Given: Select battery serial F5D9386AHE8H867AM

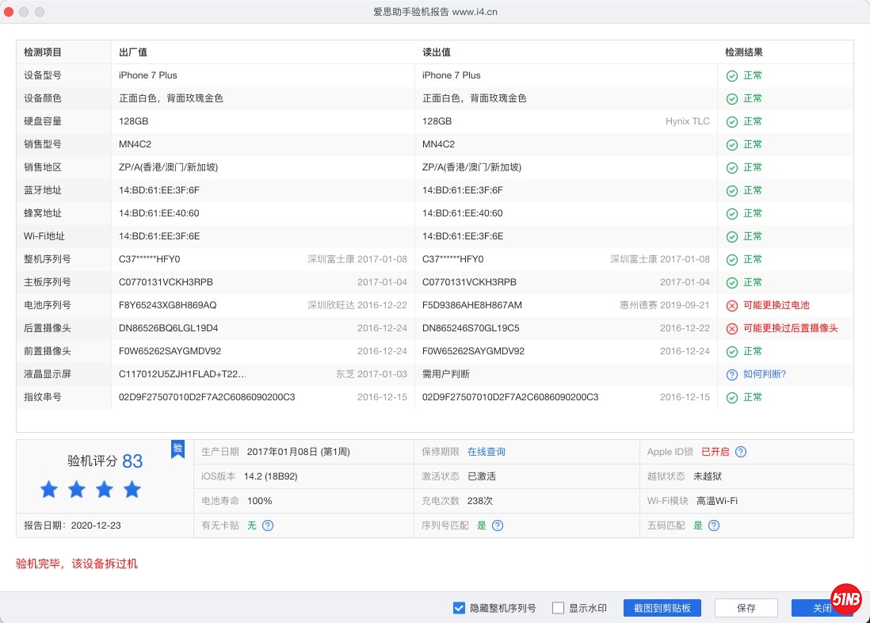Looking at the screenshot, I should coord(472,305).
